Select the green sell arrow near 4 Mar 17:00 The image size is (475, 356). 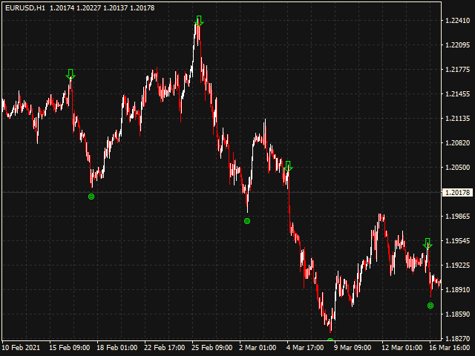pos(288,166)
